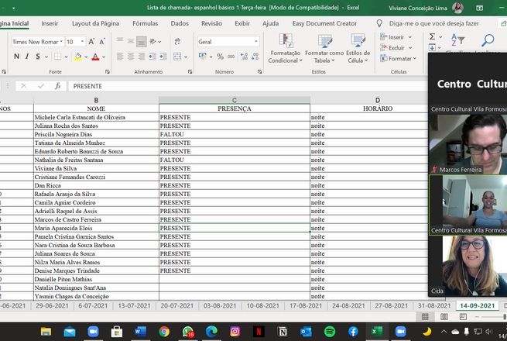The image size is (507, 341).
Task: Align text right
Action: click(x=142, y=57)
